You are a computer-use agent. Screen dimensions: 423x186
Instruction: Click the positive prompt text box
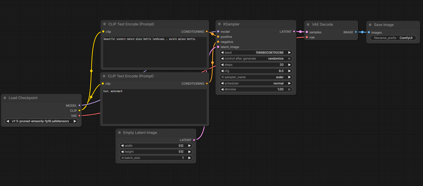155,52
